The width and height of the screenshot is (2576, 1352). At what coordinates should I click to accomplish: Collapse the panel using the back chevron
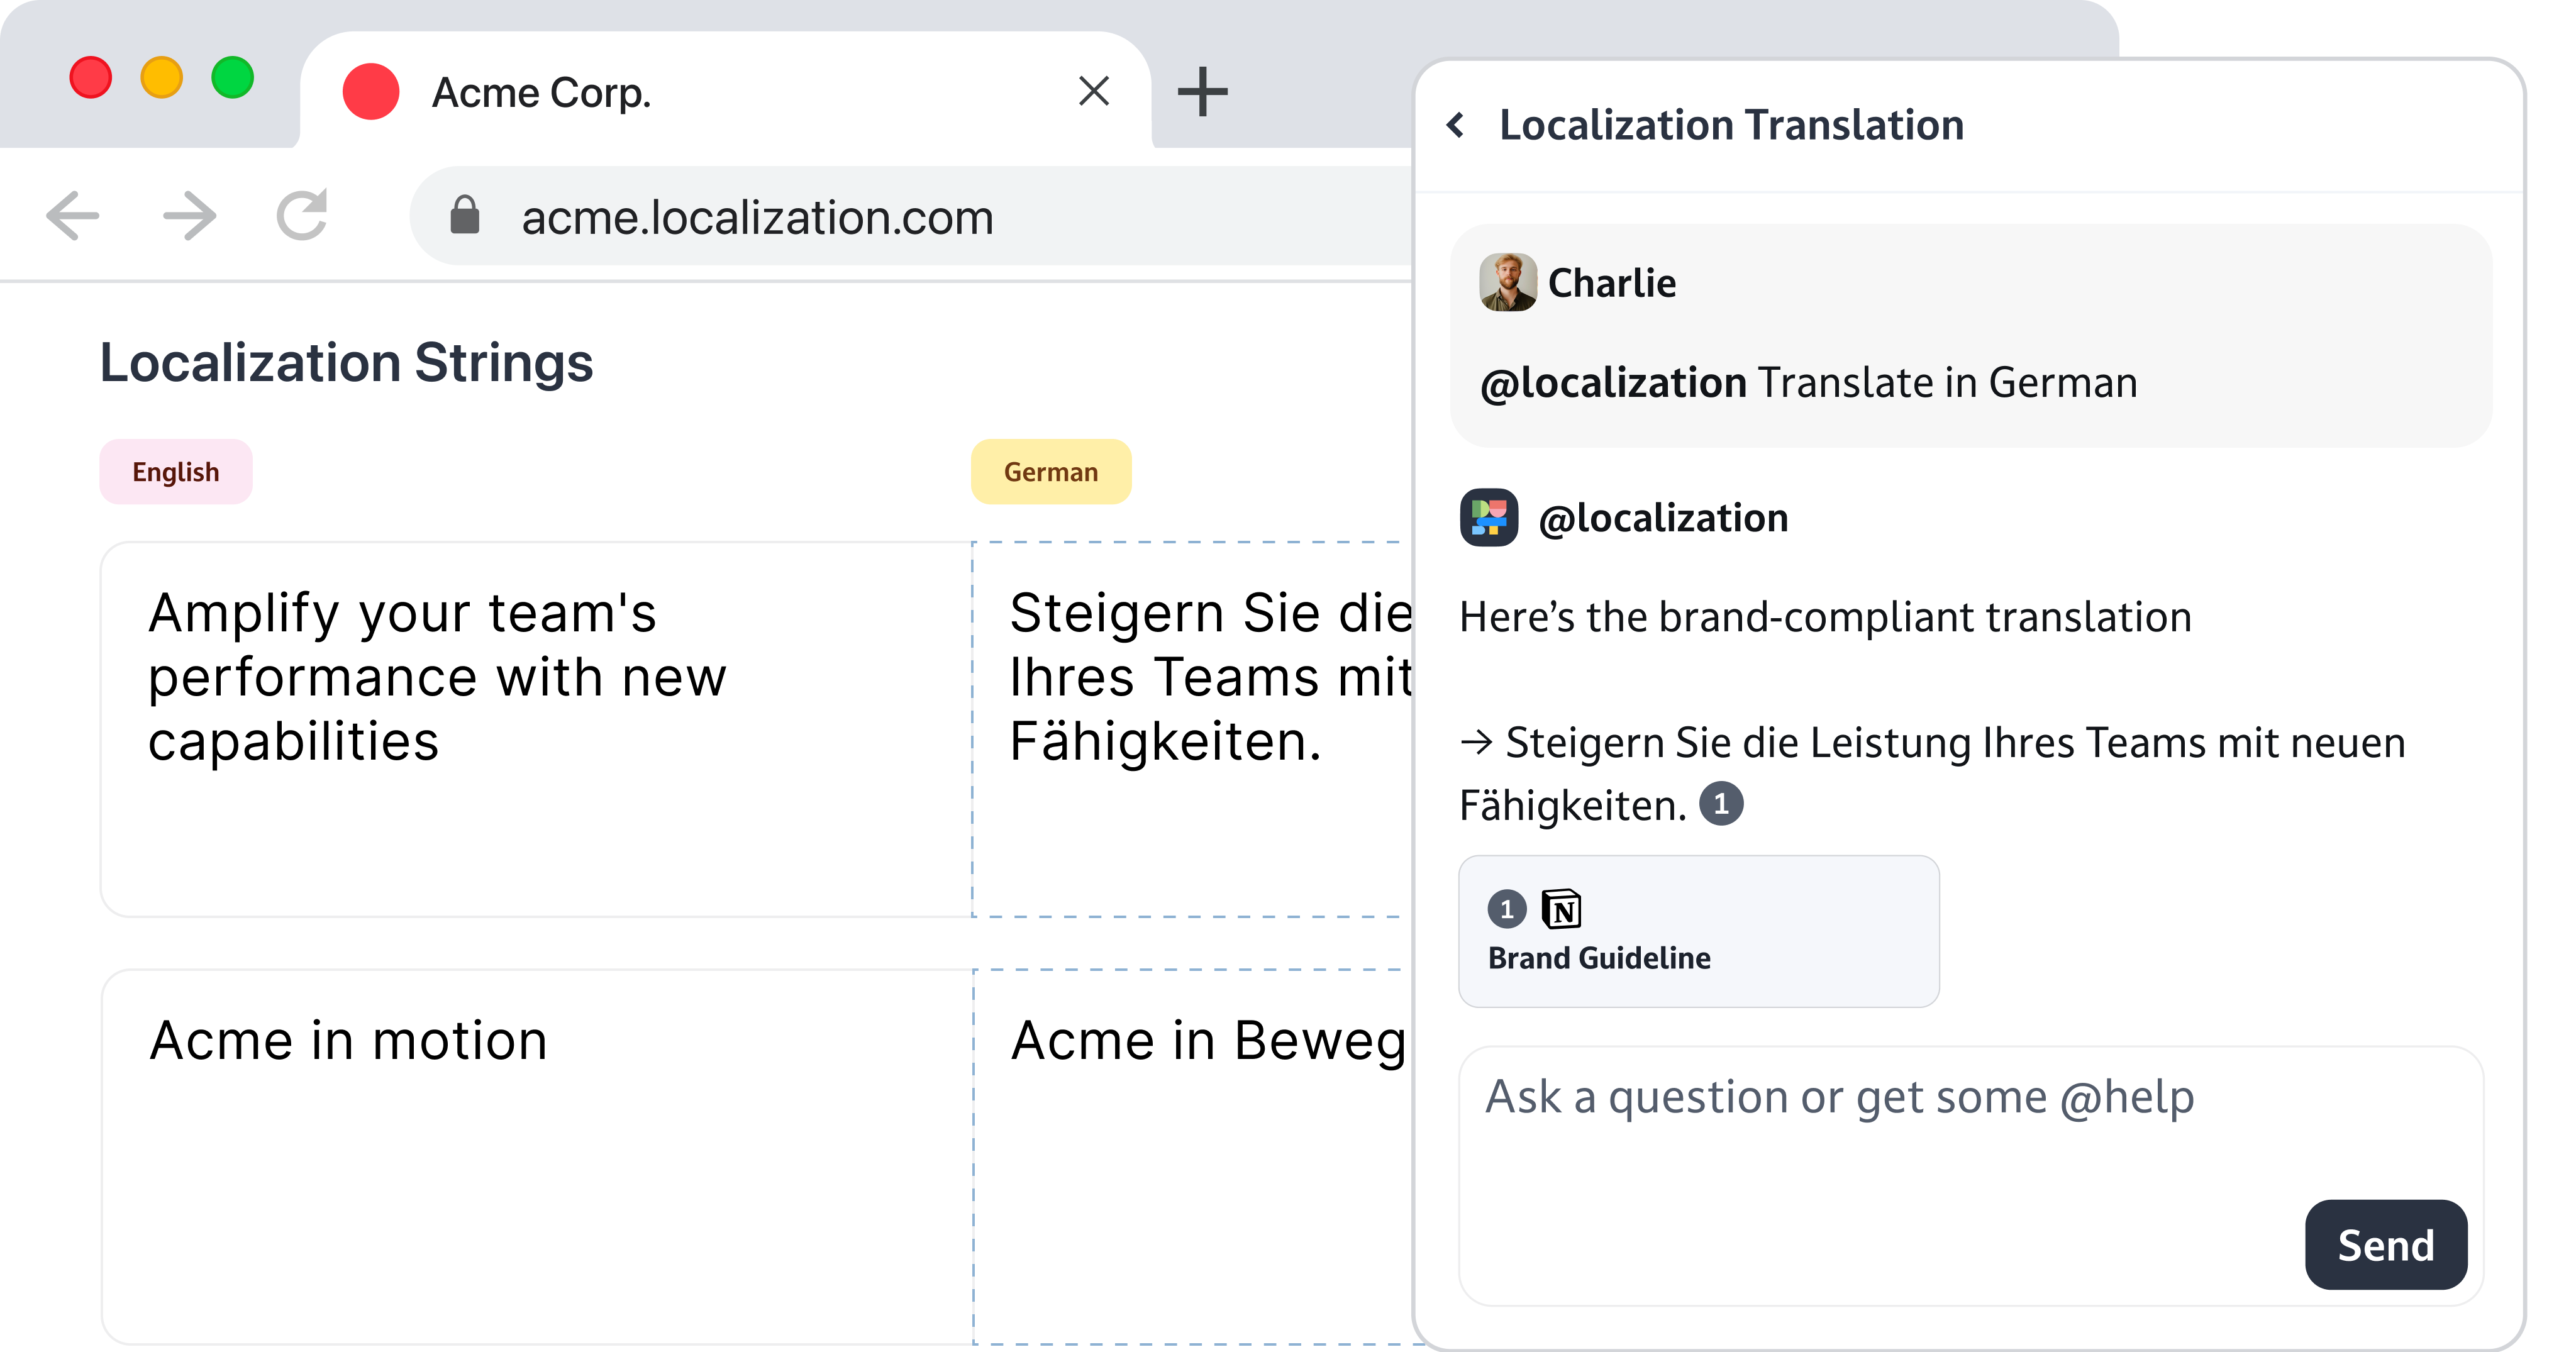coord(1456,123)
